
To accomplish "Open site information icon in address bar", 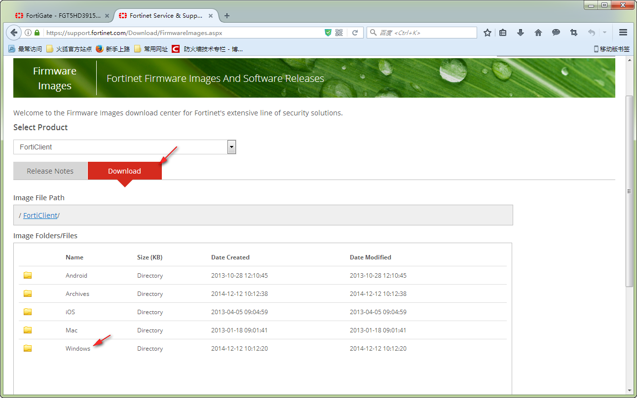I will click(x=28, y=33).
